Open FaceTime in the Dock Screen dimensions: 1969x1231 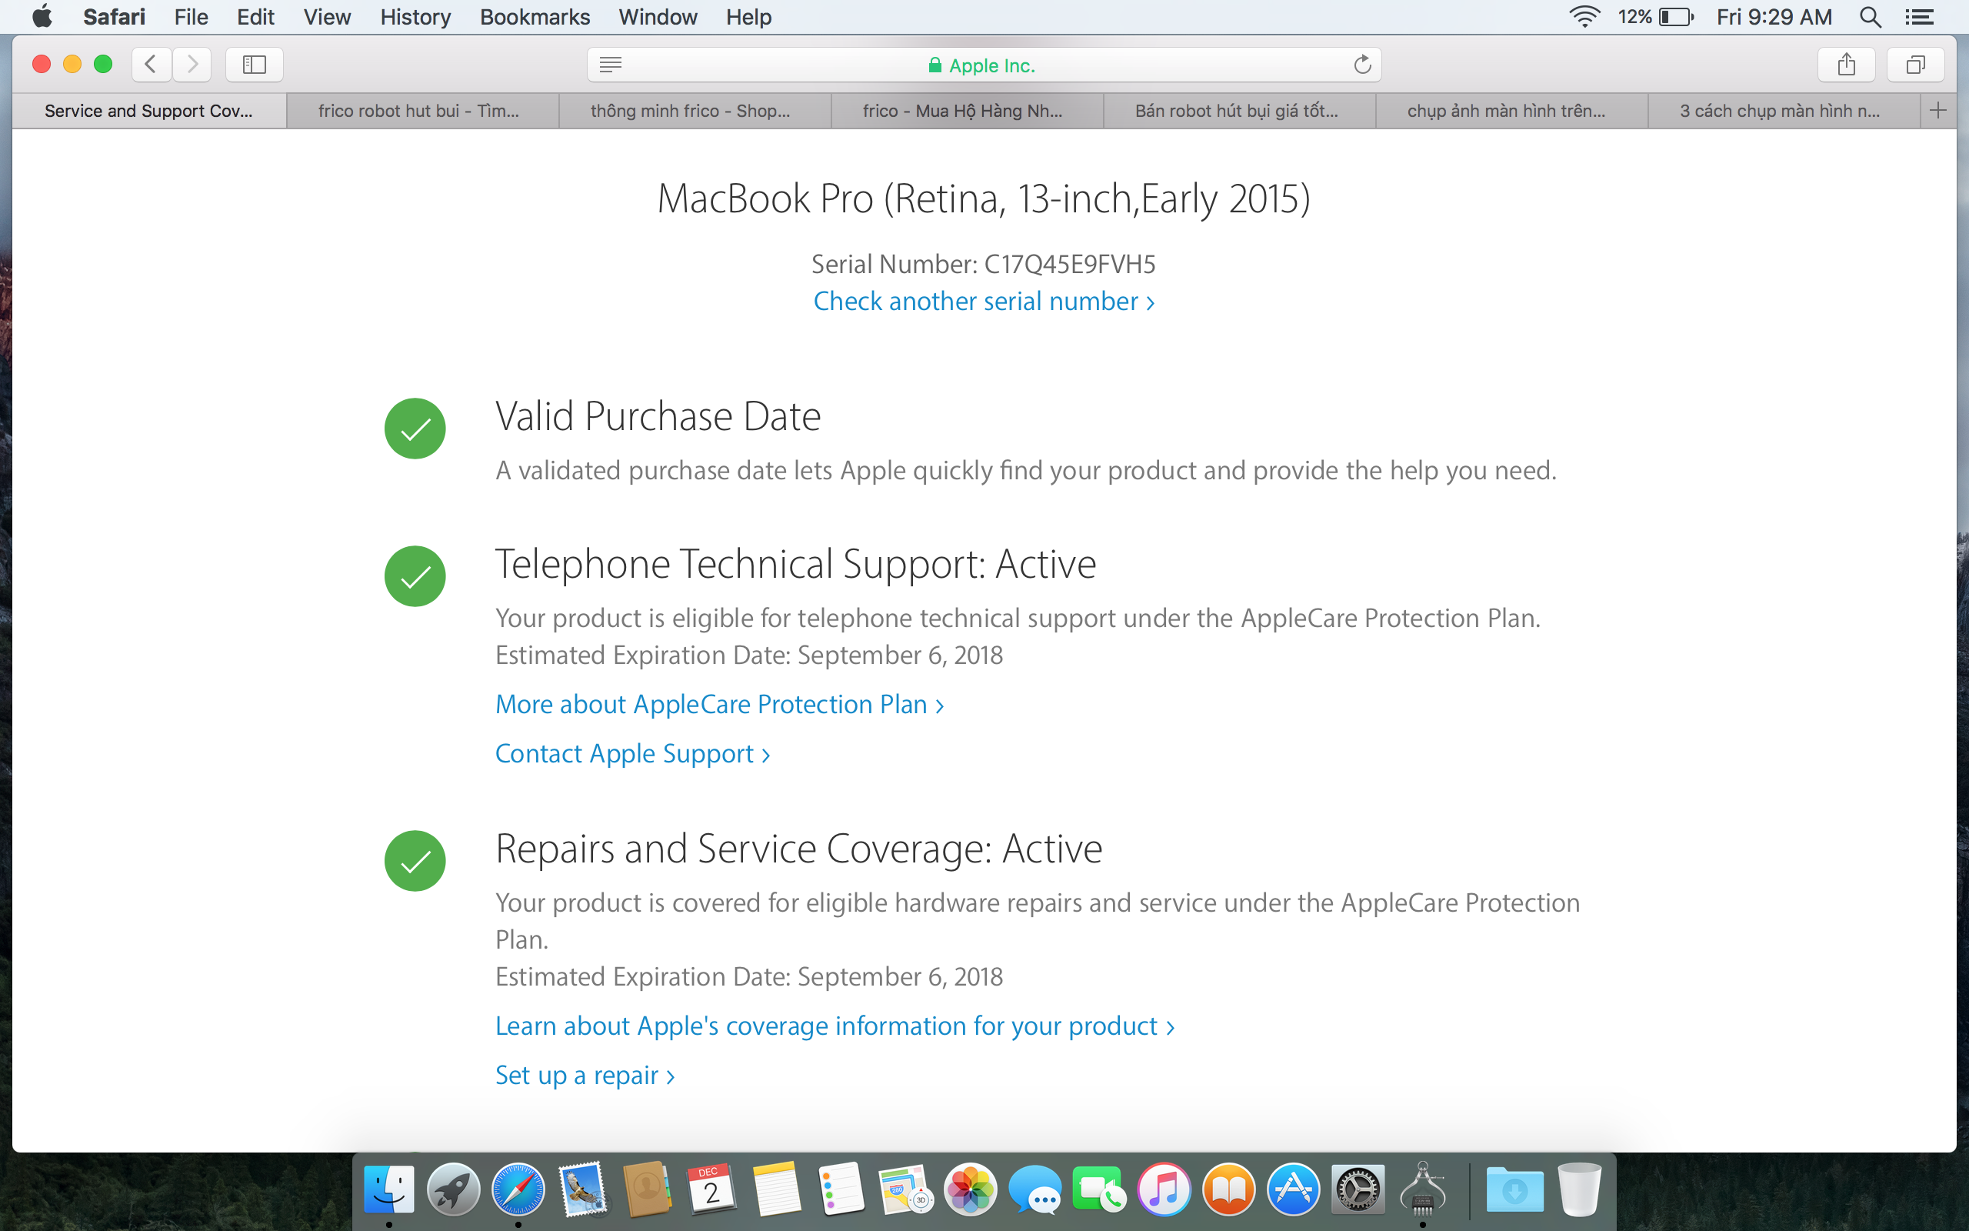point(1099,1189)
